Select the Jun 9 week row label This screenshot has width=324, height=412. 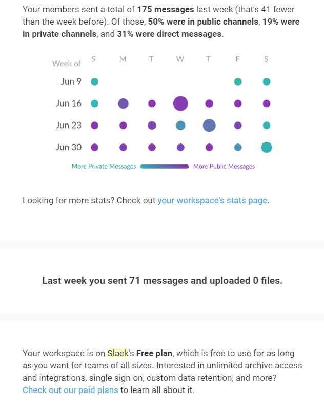(71, 81)
